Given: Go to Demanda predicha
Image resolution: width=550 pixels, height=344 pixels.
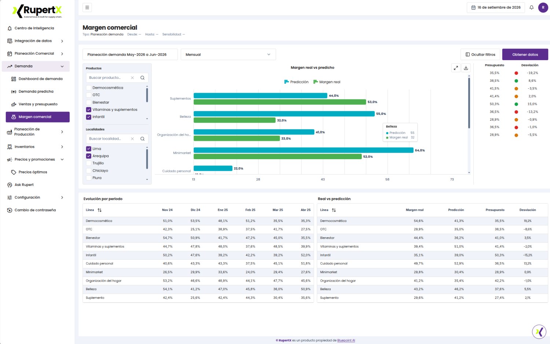Looking at the screenshot, I should coord(38,92).
